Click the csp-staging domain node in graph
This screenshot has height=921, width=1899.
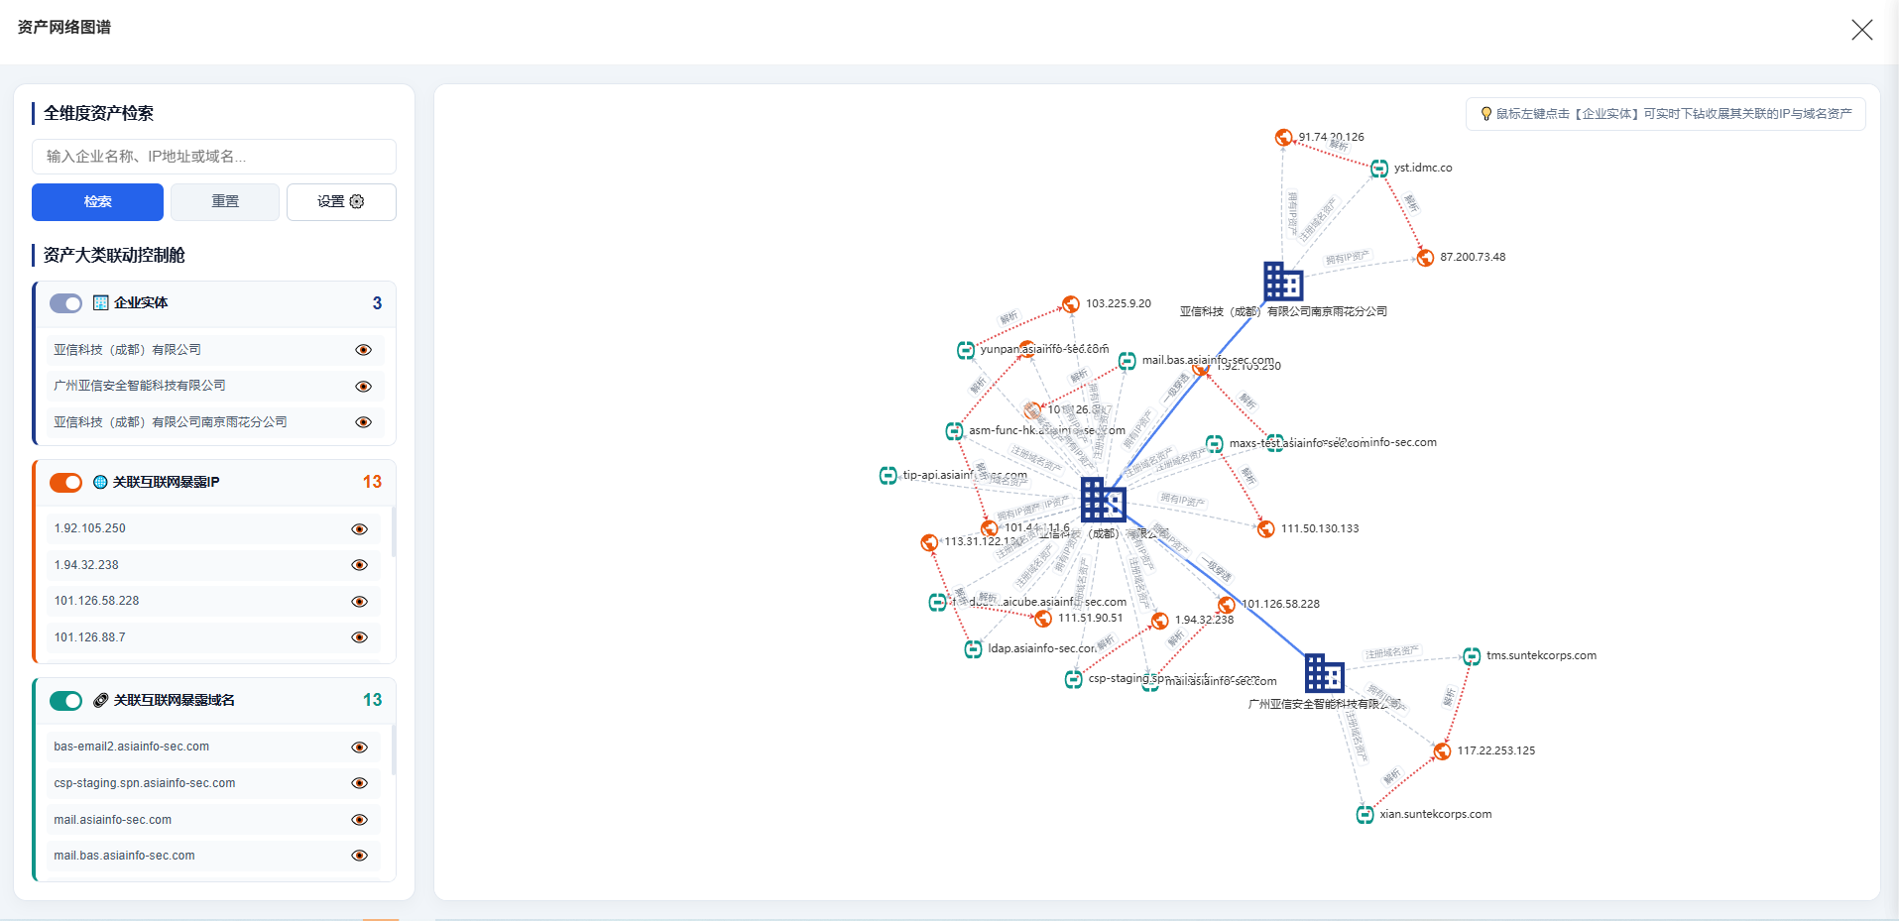coord(1074,679)
